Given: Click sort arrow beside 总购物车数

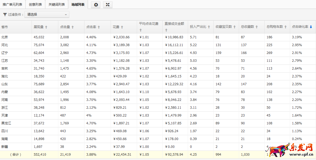Looking at the screenshot, I should (286, 27).
